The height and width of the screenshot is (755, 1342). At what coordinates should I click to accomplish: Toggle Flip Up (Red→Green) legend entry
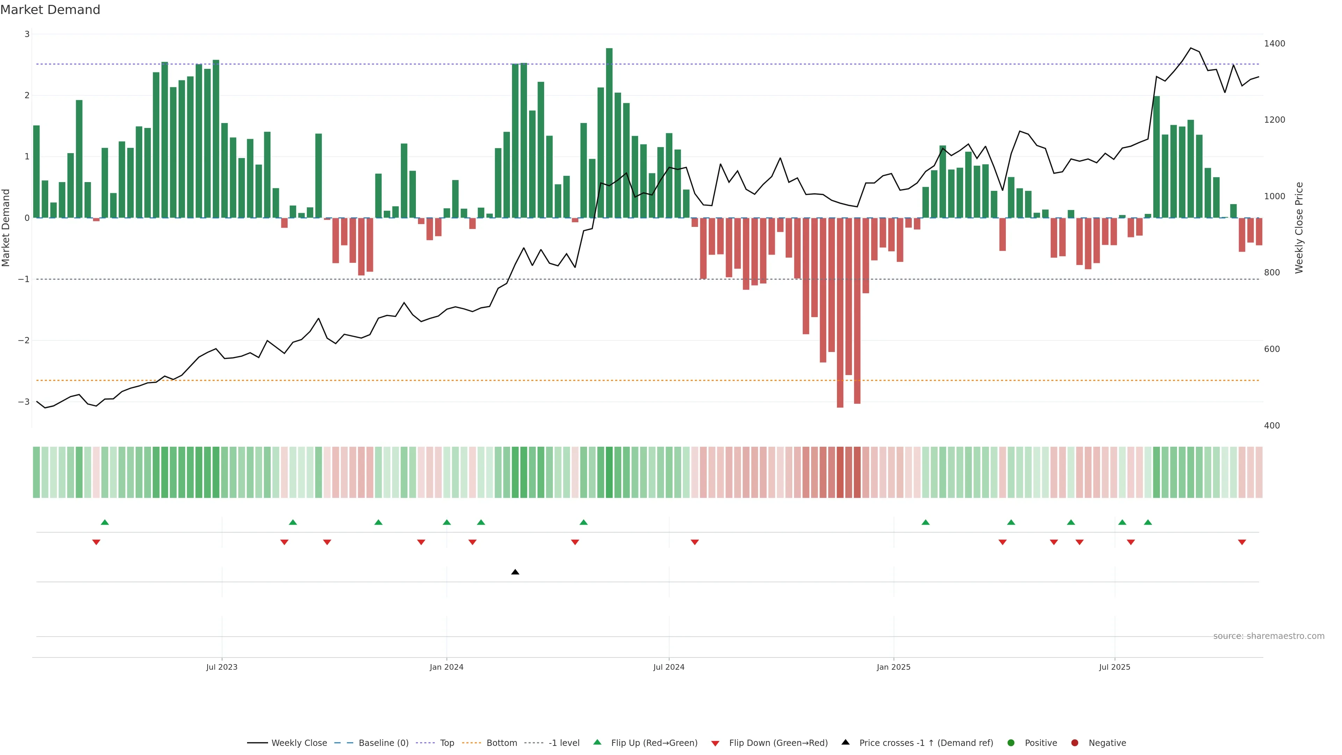click(x=654, y=743)
